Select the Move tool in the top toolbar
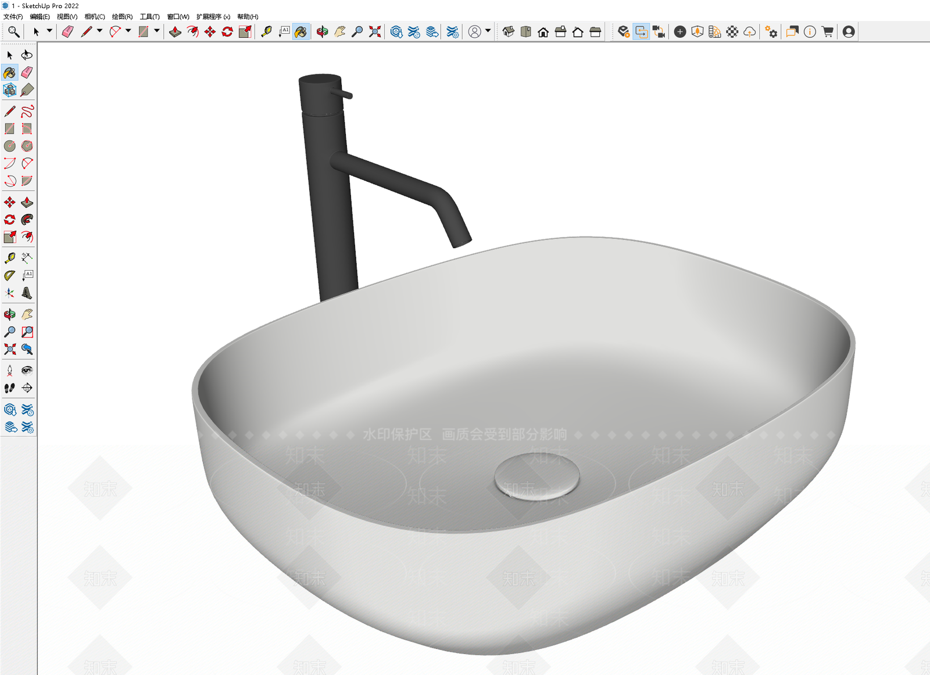The width and height of the screenshot is (930, 675). pyautogui.click(x=210, y=31)
